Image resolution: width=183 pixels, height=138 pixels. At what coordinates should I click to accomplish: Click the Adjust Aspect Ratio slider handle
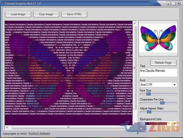point(149,112)
